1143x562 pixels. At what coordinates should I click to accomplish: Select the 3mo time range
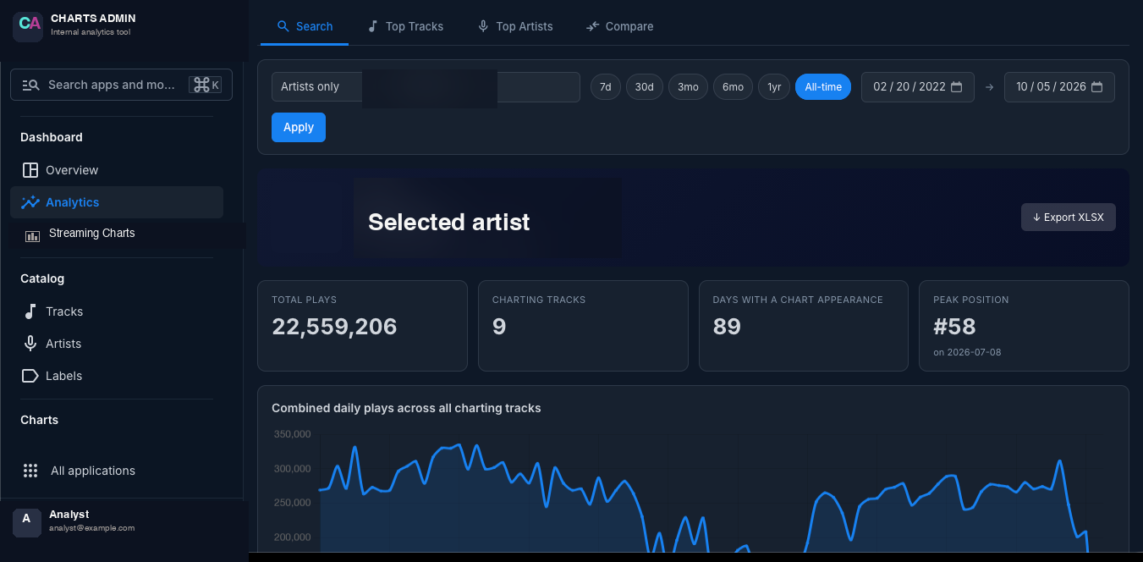coord(688,86)
